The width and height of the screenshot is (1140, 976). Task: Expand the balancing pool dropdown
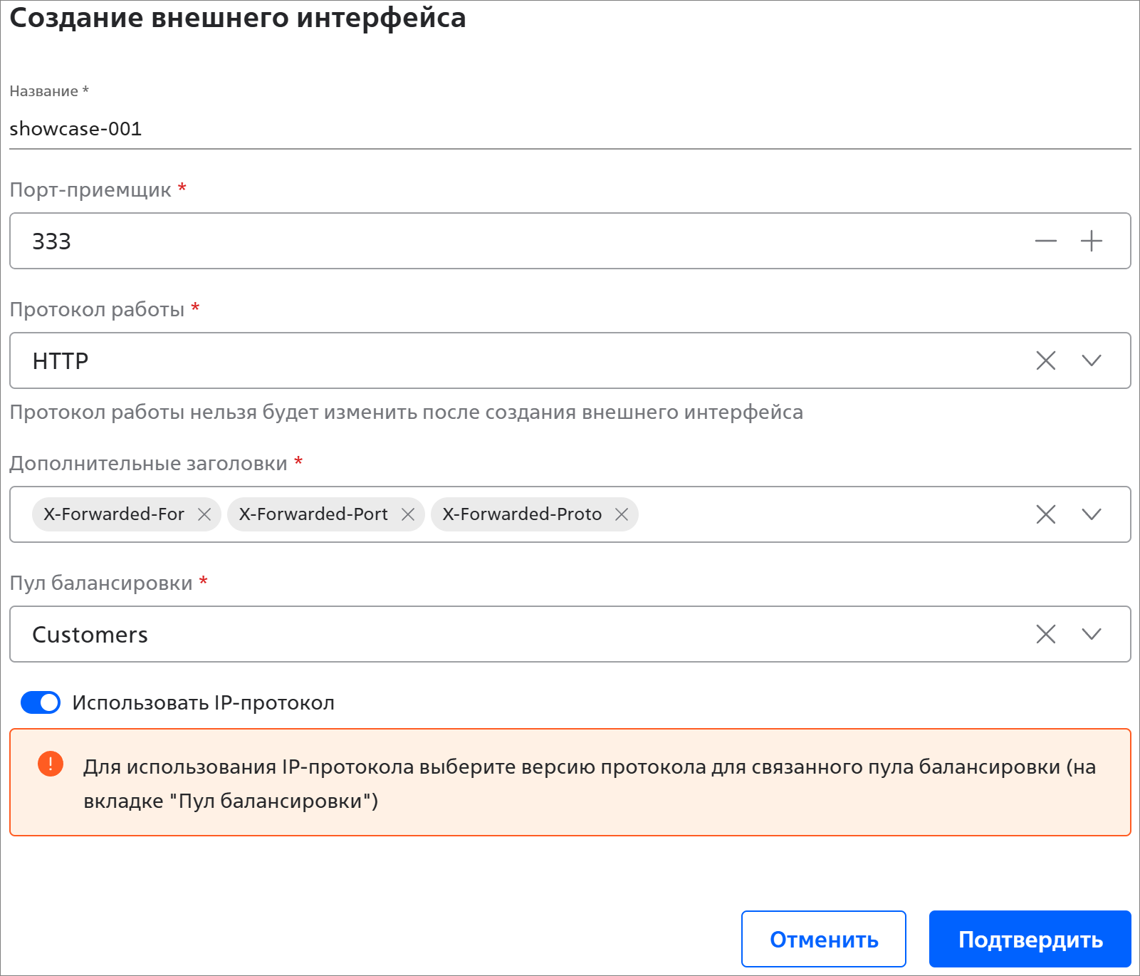pyautogui.click(x=1091, y=634)
